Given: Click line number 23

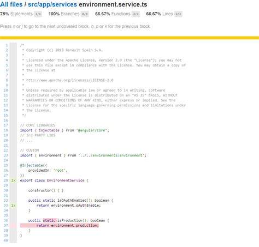Looking at the screenshot, I should pos(6,155).
